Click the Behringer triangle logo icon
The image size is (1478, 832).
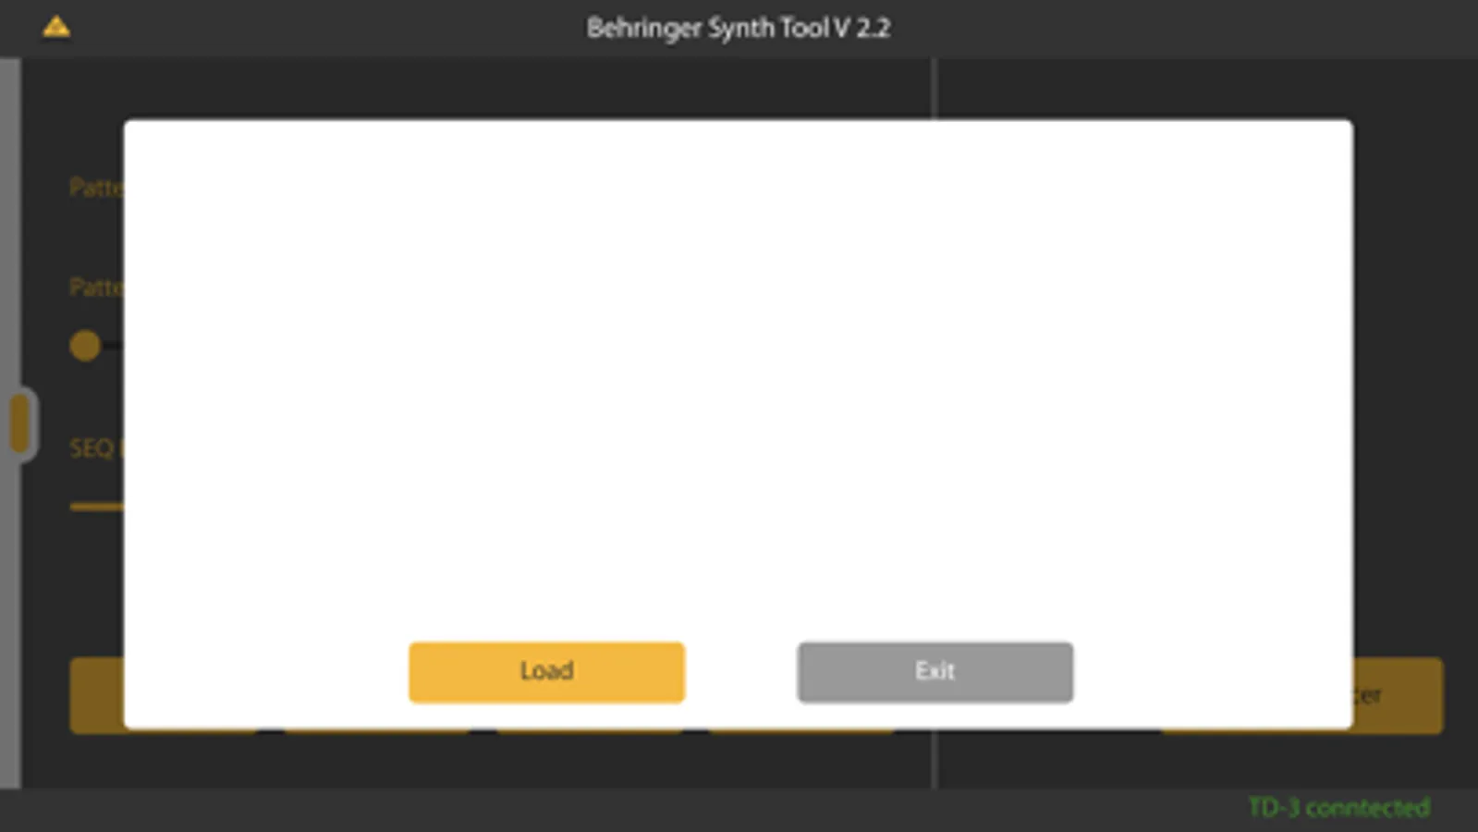pyautogui.click(x=56, y=27)
